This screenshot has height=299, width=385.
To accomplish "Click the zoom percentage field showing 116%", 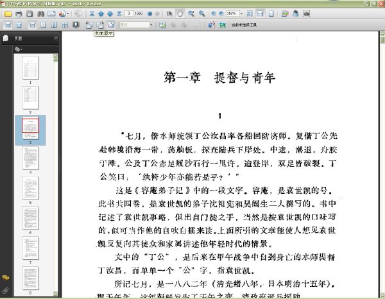I will (x=232, y=13).
